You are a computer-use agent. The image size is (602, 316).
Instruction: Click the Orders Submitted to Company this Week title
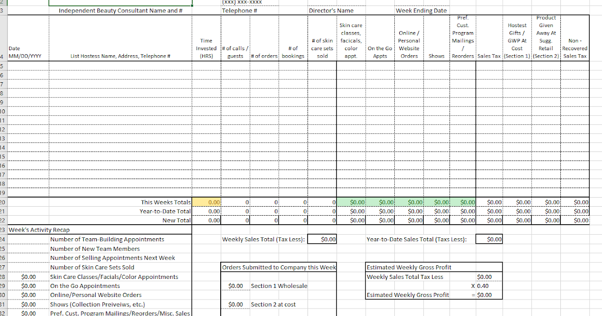point(278,267)
